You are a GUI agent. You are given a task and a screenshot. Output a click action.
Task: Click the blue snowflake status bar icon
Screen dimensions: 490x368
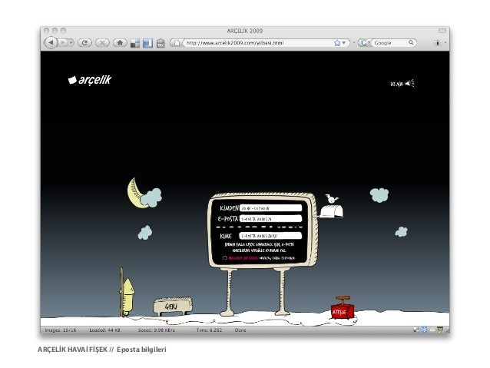point(424,330)
